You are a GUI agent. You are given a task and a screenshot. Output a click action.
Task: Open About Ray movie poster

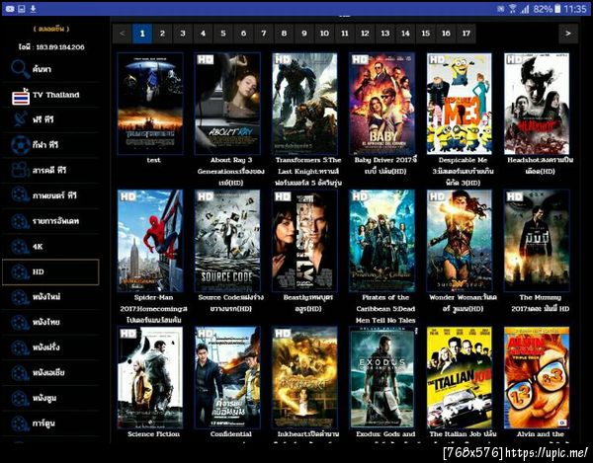pyautogui.click(x=227, y=104)
